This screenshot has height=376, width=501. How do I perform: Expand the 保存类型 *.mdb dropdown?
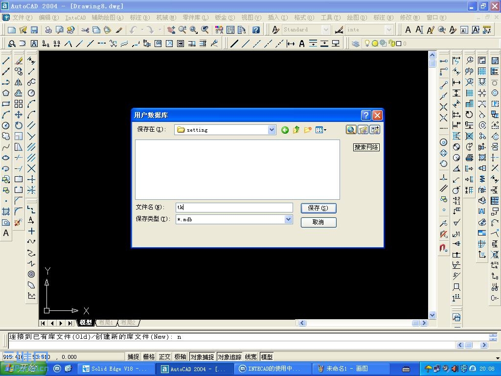pos(288,219)
